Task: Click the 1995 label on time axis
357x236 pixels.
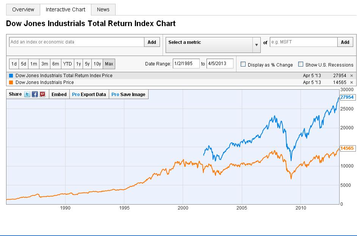Action: (124, 208)
